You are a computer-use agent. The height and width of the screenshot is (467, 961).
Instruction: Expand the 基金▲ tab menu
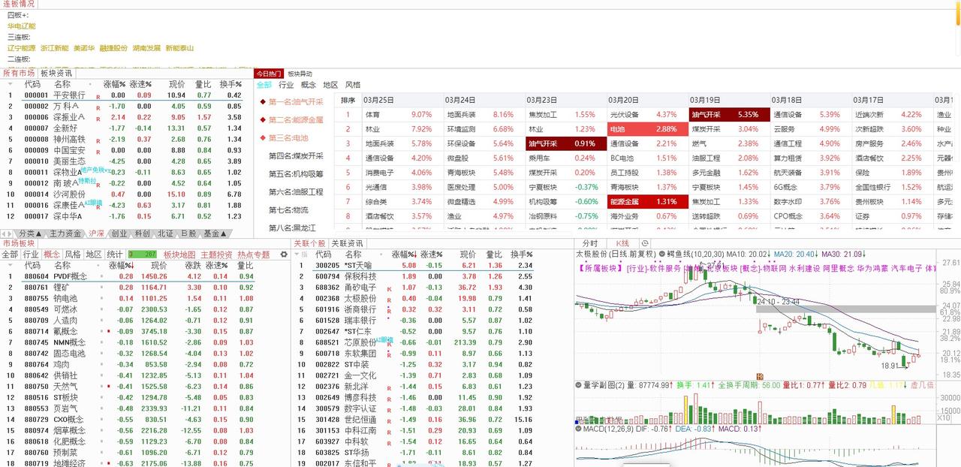(215, 234)
